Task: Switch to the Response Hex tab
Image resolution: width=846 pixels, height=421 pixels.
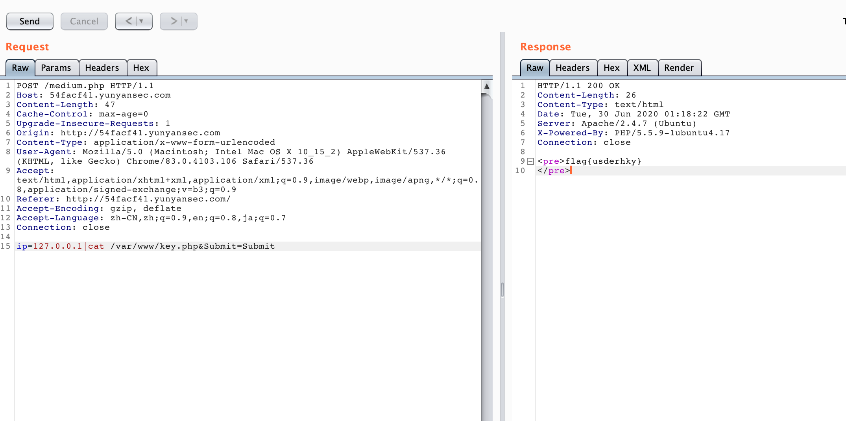Action: coord(612,68)
